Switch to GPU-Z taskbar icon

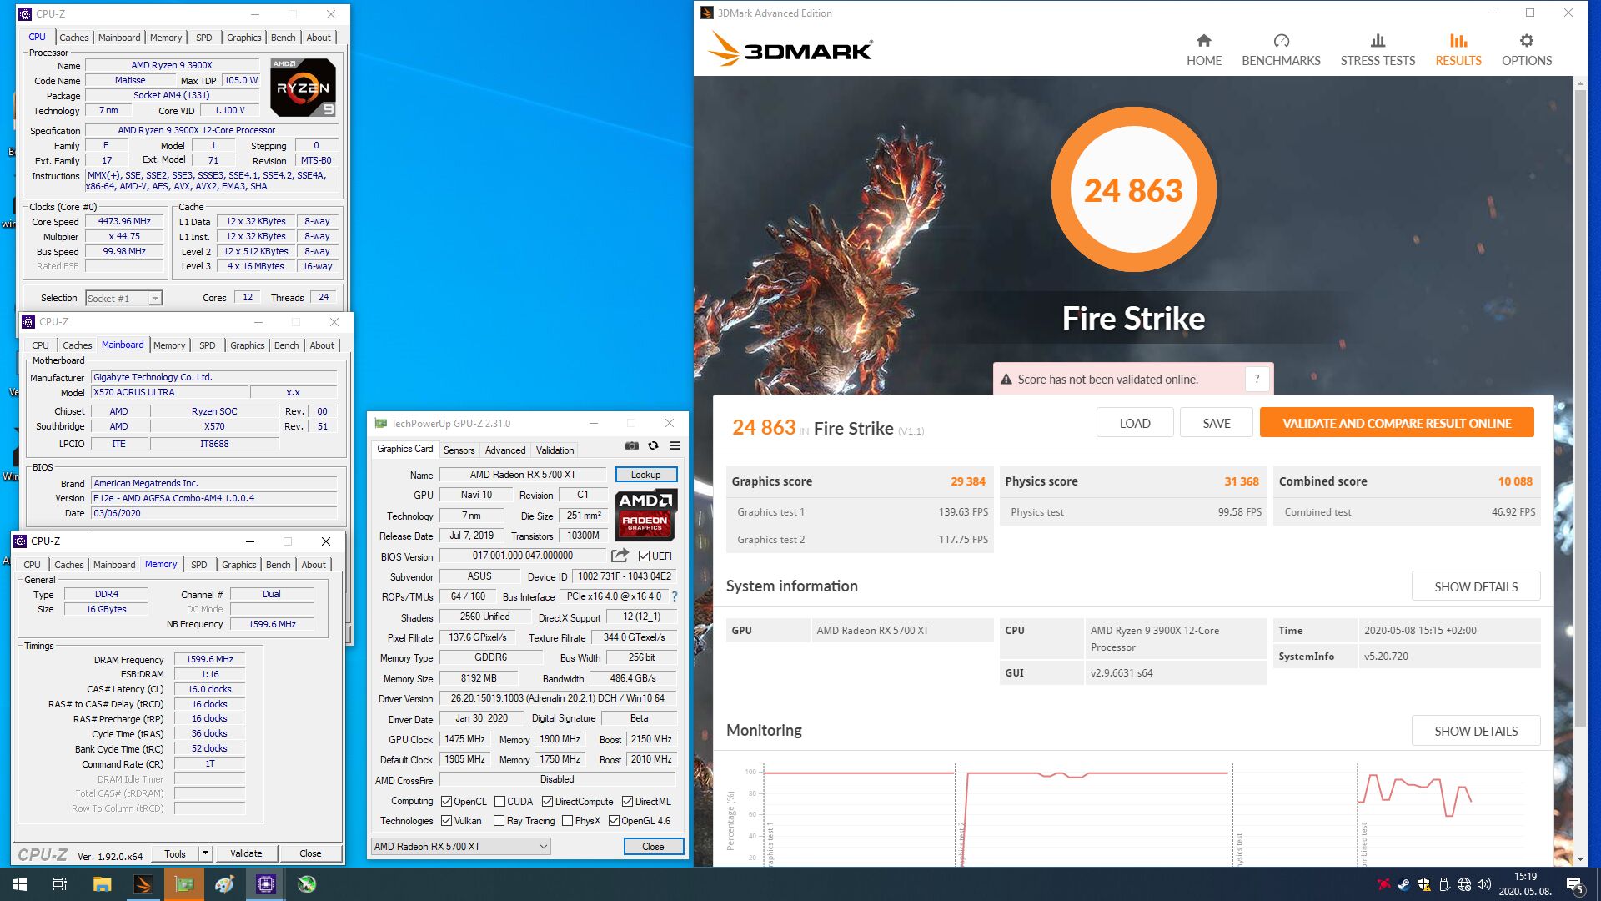pyautogui.click(x=184, y=884)
